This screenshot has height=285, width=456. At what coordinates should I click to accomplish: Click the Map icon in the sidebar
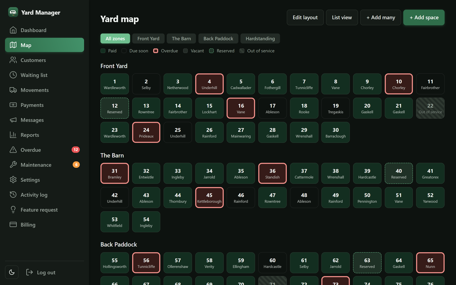point(13,45)
